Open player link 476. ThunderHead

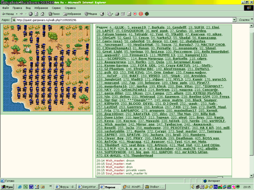tap(138, 156)
